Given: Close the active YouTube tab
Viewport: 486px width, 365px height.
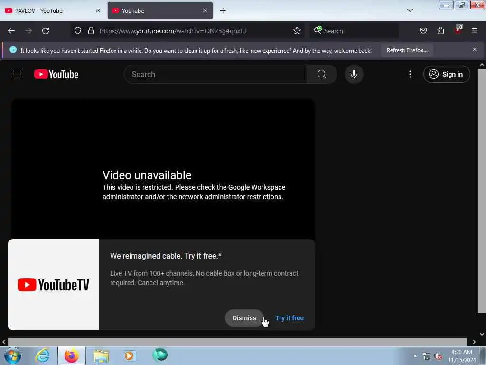Looking at the screenshot, I should tap(205, 10).
